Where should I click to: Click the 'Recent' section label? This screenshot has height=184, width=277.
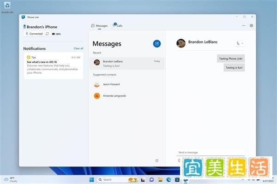coord(97,53)
